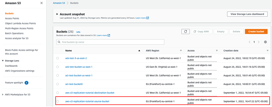This screenshot has height=107, width=272.
Task: Click the Empty button
Action: pyautogui.click(x=221, y=31)
